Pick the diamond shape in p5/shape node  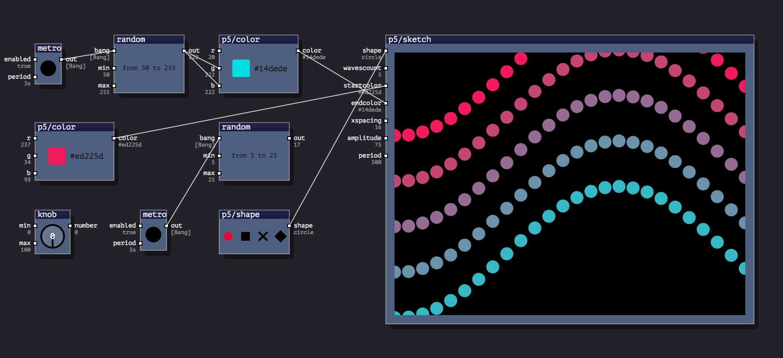click(x=281, y=236)
